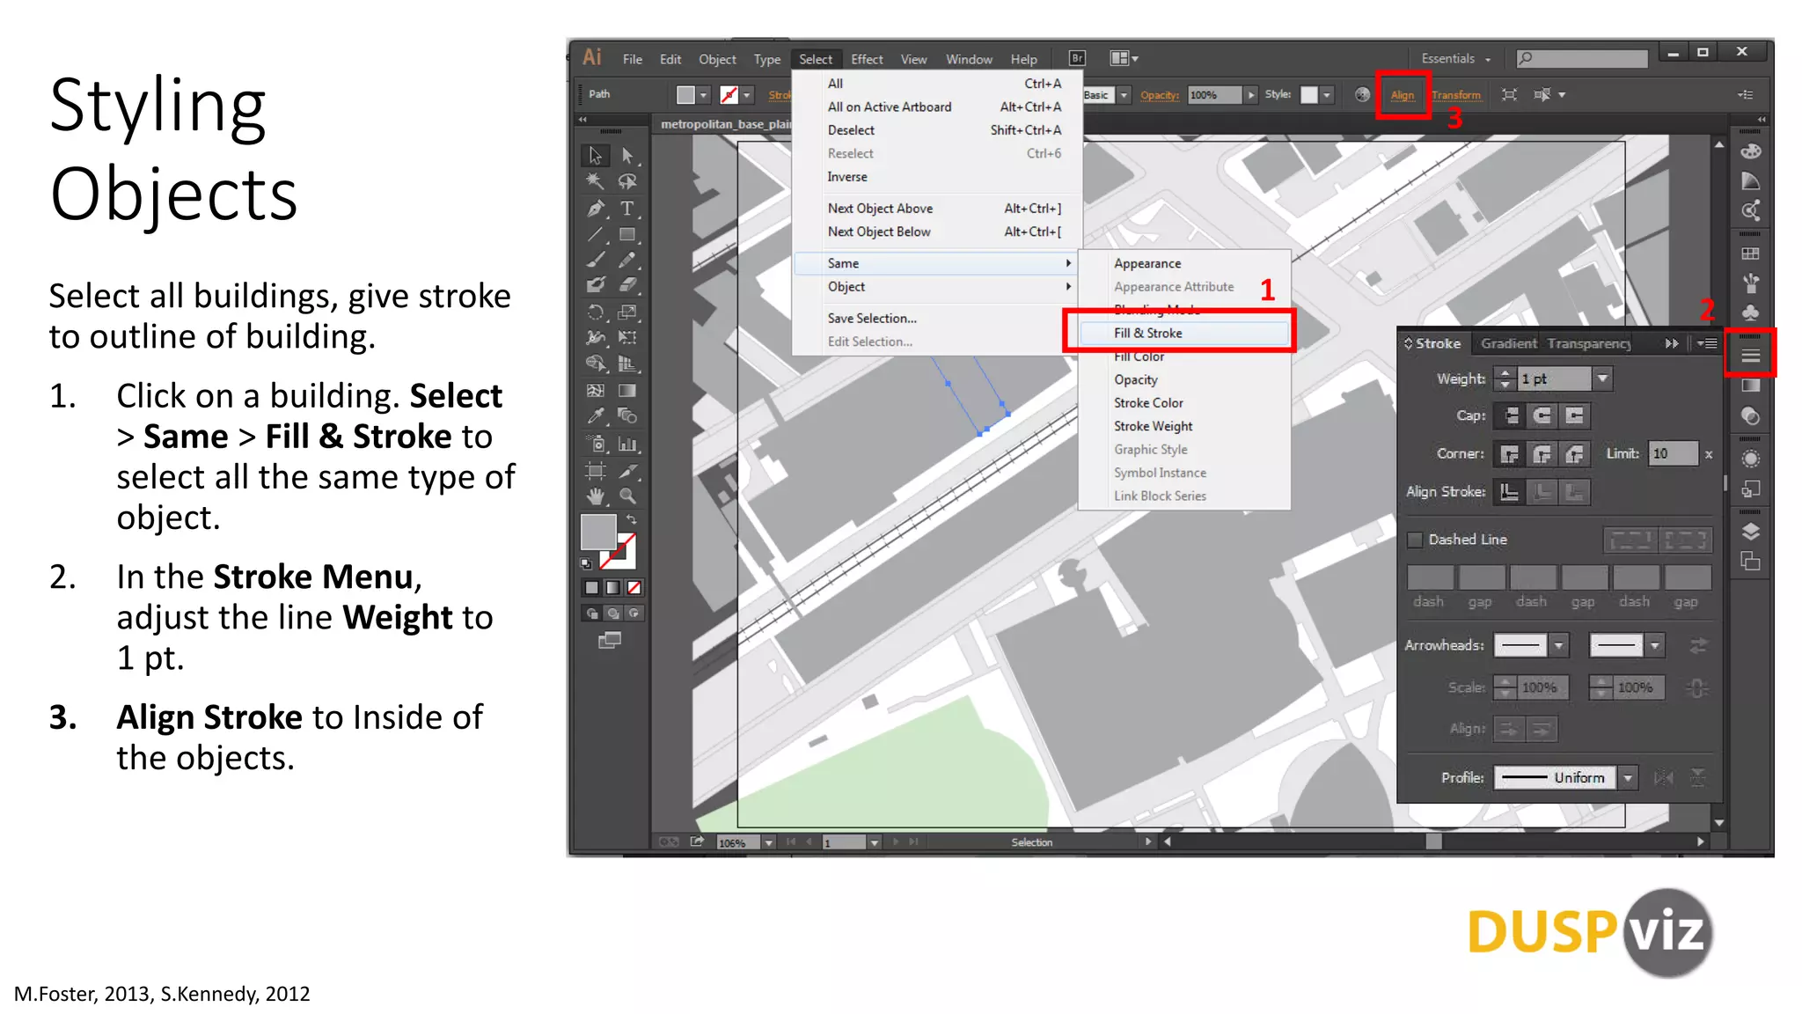
Task: Select the Gradient tool in toolbox
Action: (x=627, y=391)
